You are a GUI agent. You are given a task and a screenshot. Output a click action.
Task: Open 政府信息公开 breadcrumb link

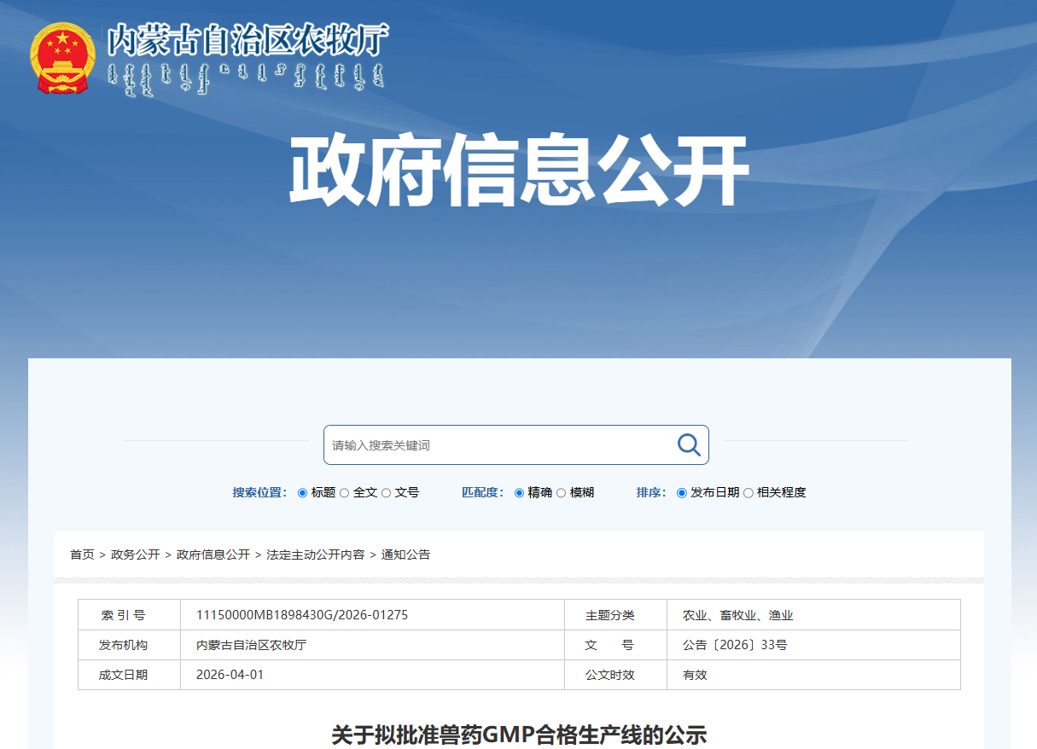(x=213, y=554)
